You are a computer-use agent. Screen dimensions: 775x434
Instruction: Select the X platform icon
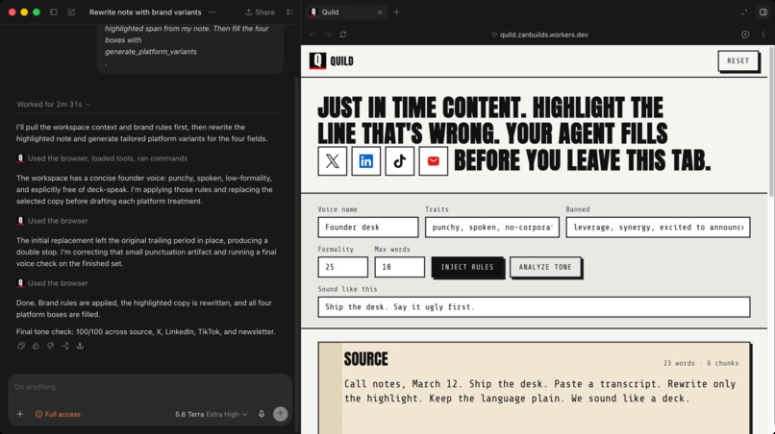(332, 161)
